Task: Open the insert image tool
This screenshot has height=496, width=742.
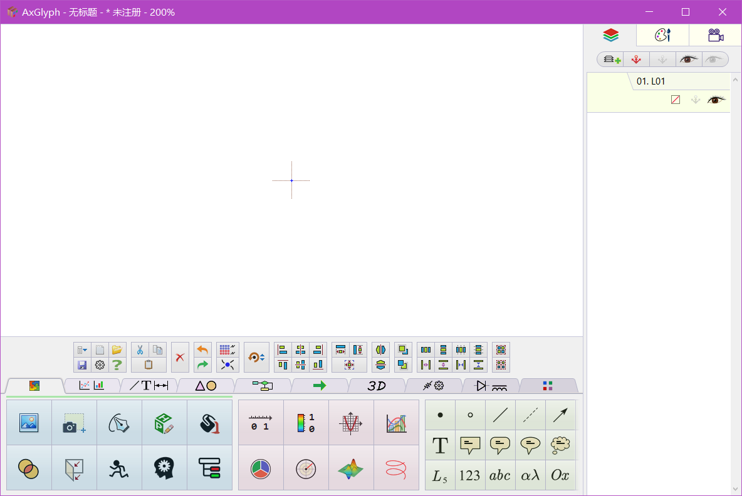Action: tap(29, 423)
